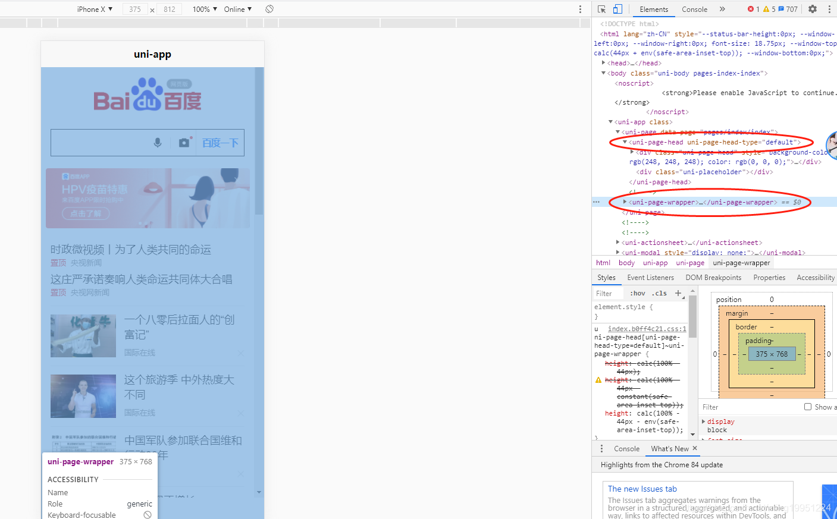The width and height of the screenshot is (837, 519).
Task: Select uni-page in the breadcrumb bar
Action: (690, 263)
